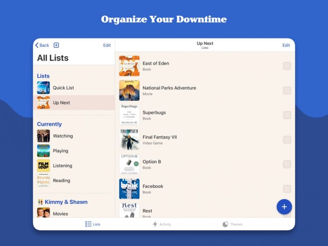Open the Quick List cover icon

pos(43,88)
